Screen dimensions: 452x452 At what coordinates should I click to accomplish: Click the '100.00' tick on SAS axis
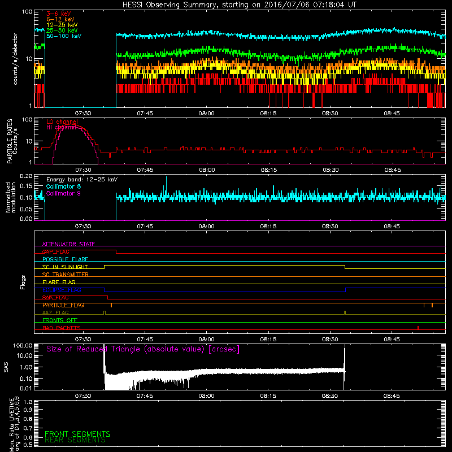23,345
